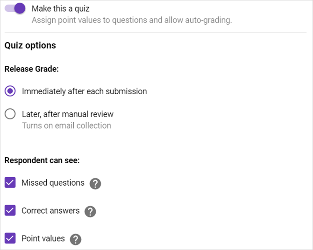Click the "Point values" label text
Image resolution: width=313 pixels, height=250 pixels.
click(x=43, y=239)
